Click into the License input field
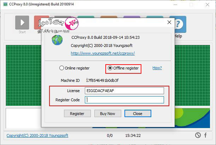Viewport: 216px width, 145px height. [124, 91]
